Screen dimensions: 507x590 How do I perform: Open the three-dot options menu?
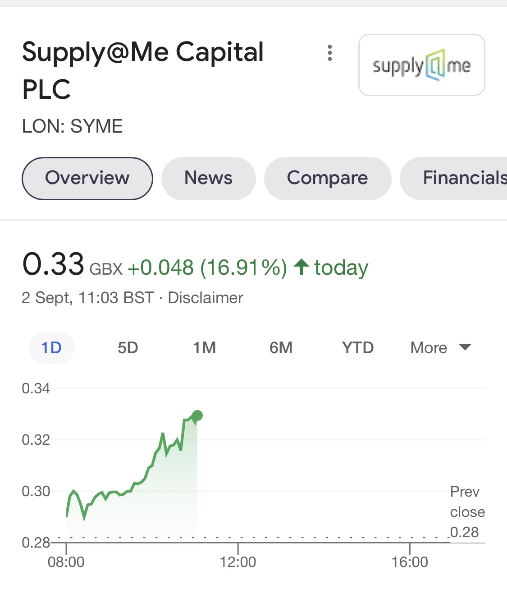coord(330,53)
